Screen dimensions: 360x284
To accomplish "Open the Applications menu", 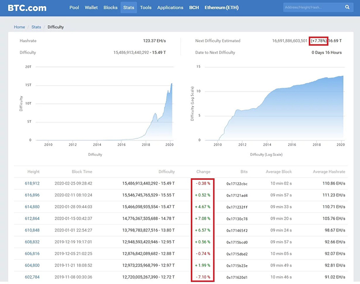I will [170, 8].
